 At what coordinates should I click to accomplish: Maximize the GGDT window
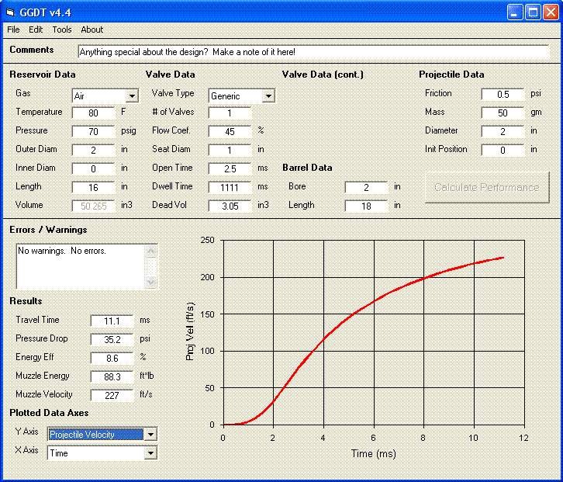533,12
